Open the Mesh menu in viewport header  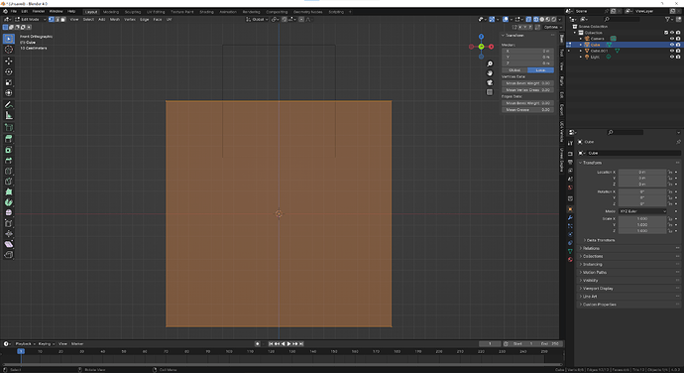point(115,20)
